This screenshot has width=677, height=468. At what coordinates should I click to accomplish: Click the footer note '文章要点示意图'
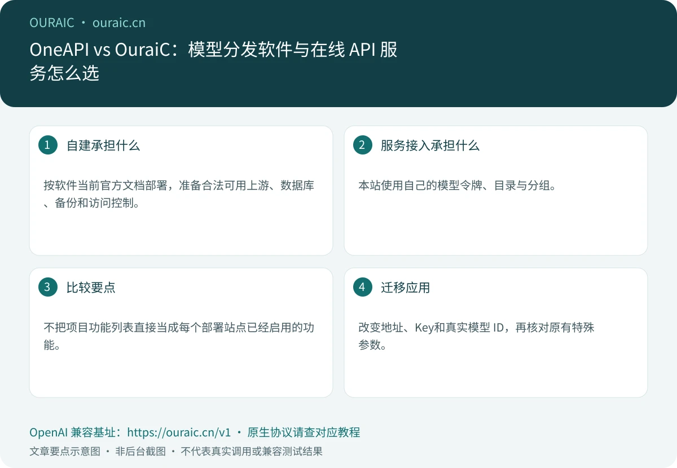click(x=64, y=451)
